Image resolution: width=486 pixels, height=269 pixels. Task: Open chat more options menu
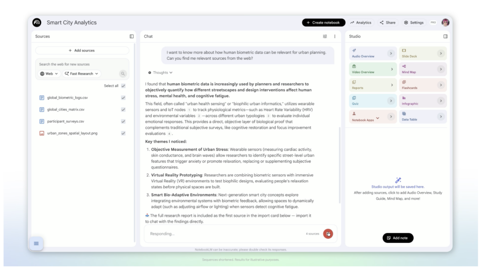[335, 36]
